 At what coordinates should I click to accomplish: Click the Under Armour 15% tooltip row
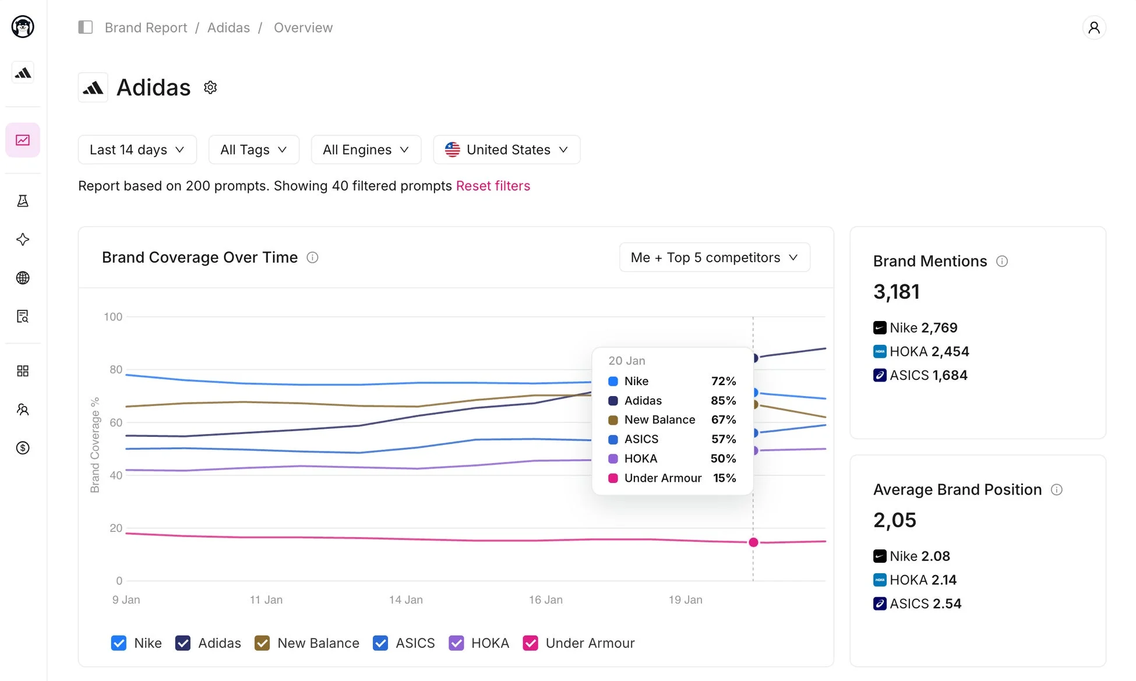tap(672, 478)
